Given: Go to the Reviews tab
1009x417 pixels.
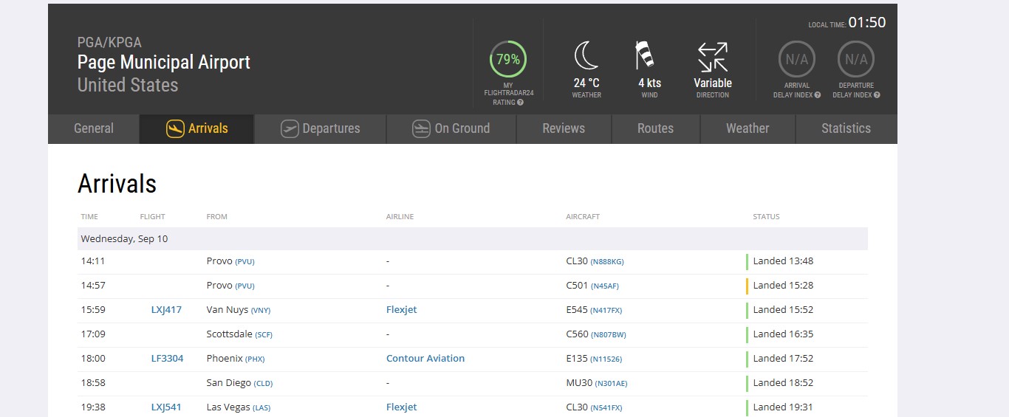Looking at the screenshot, I should [564, 128].
